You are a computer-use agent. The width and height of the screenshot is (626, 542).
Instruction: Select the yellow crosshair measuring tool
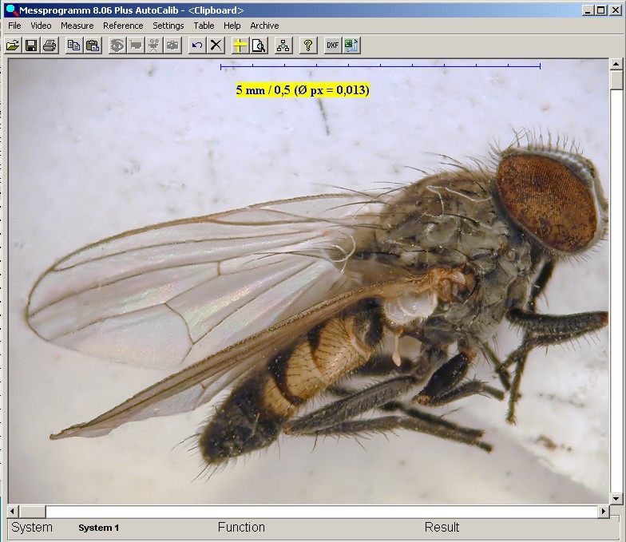coord(240,45)
